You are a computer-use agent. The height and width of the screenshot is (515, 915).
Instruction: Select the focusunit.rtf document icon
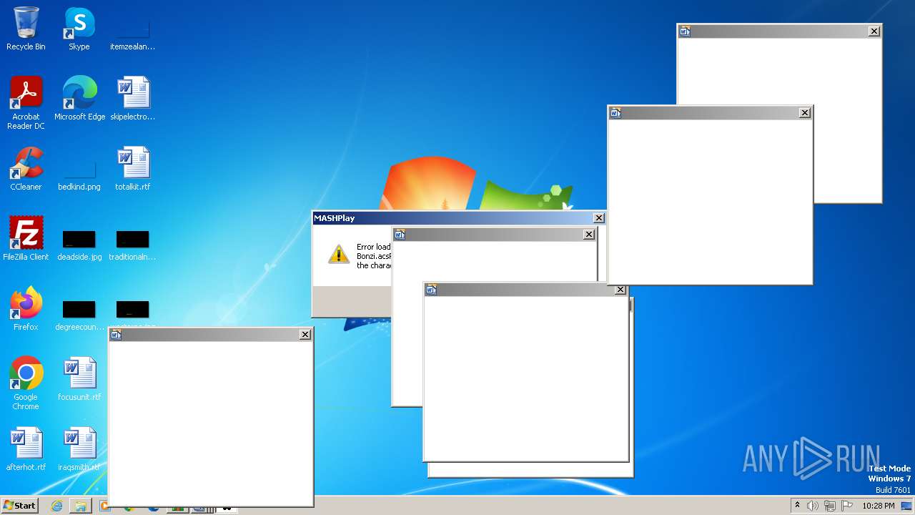79,379
